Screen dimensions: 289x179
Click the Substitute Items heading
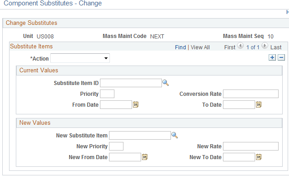pos(31,47)
